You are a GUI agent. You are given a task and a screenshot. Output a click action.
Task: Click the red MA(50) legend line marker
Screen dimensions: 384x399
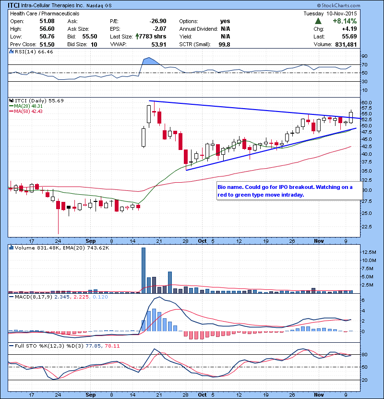point(11,112)
